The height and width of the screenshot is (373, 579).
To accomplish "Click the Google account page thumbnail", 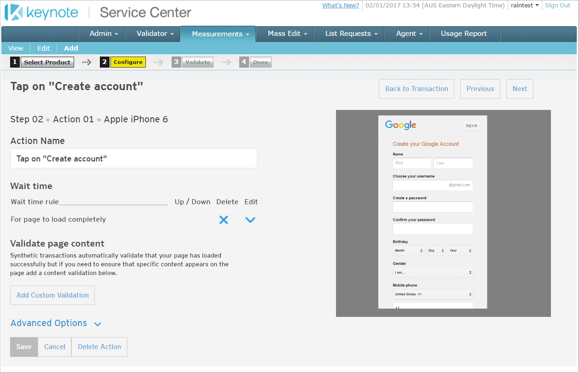I will pos(433,212).
